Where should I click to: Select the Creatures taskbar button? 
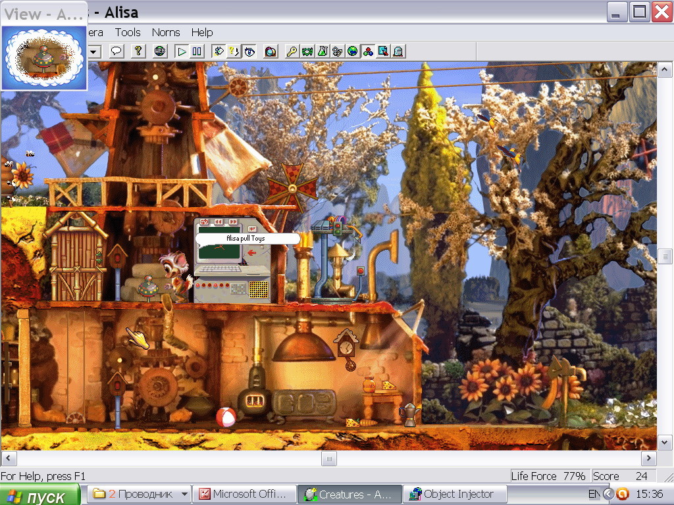click(x=350, y=494)
